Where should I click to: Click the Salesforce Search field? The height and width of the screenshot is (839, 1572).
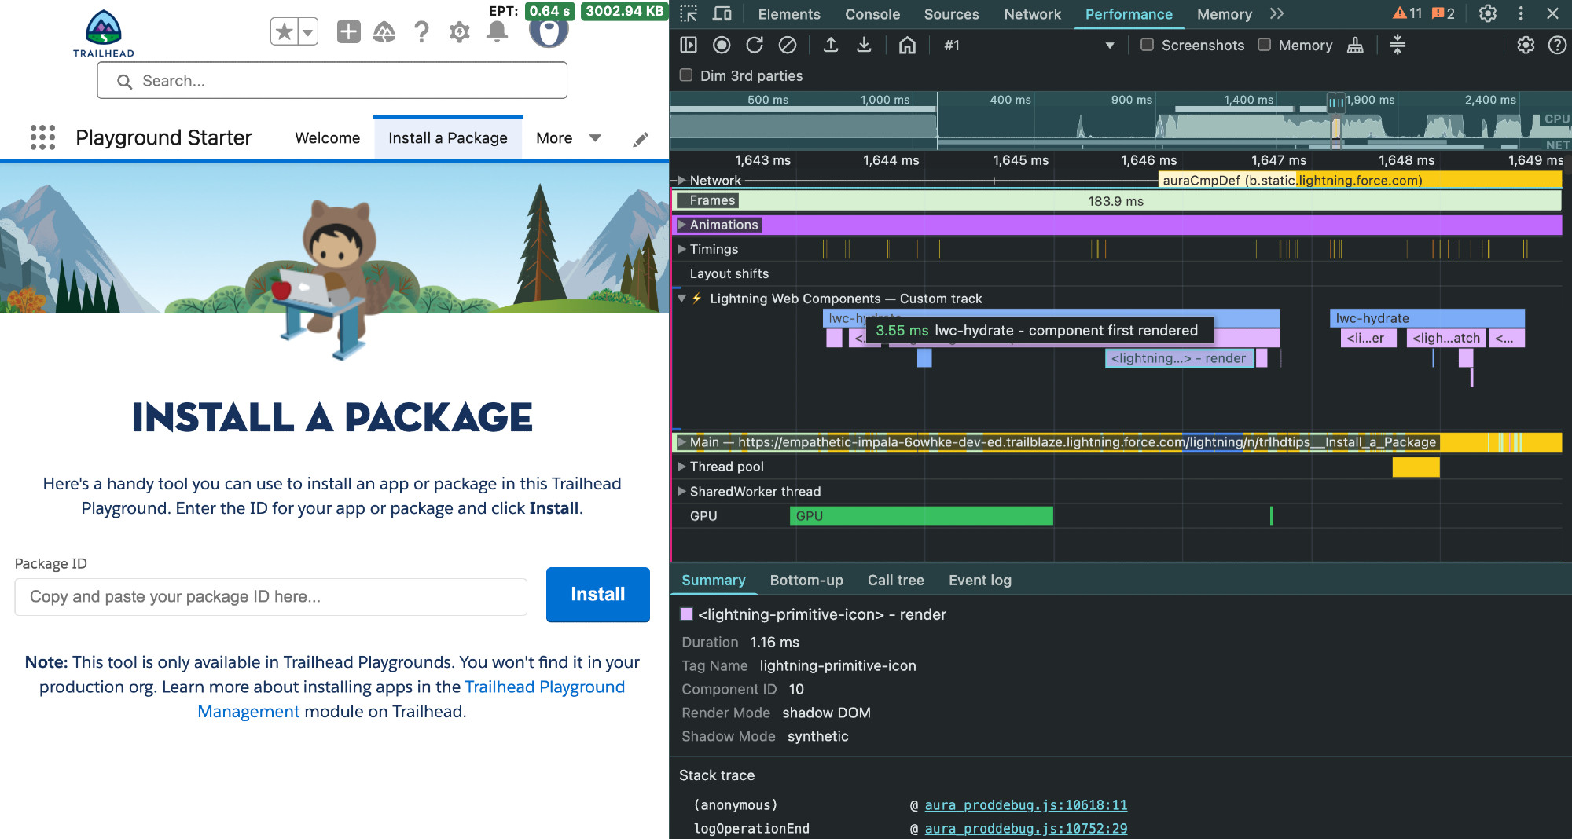coord(332,81)
